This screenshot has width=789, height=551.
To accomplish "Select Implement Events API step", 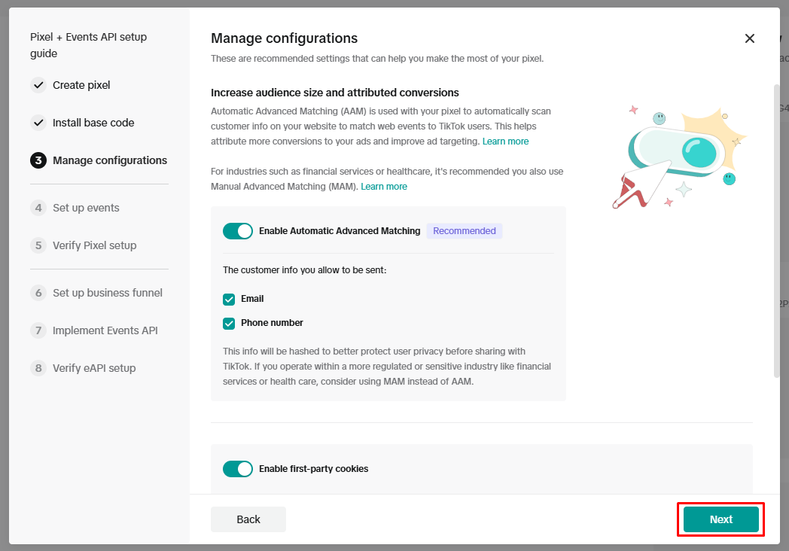I will (x=105, y=330).
